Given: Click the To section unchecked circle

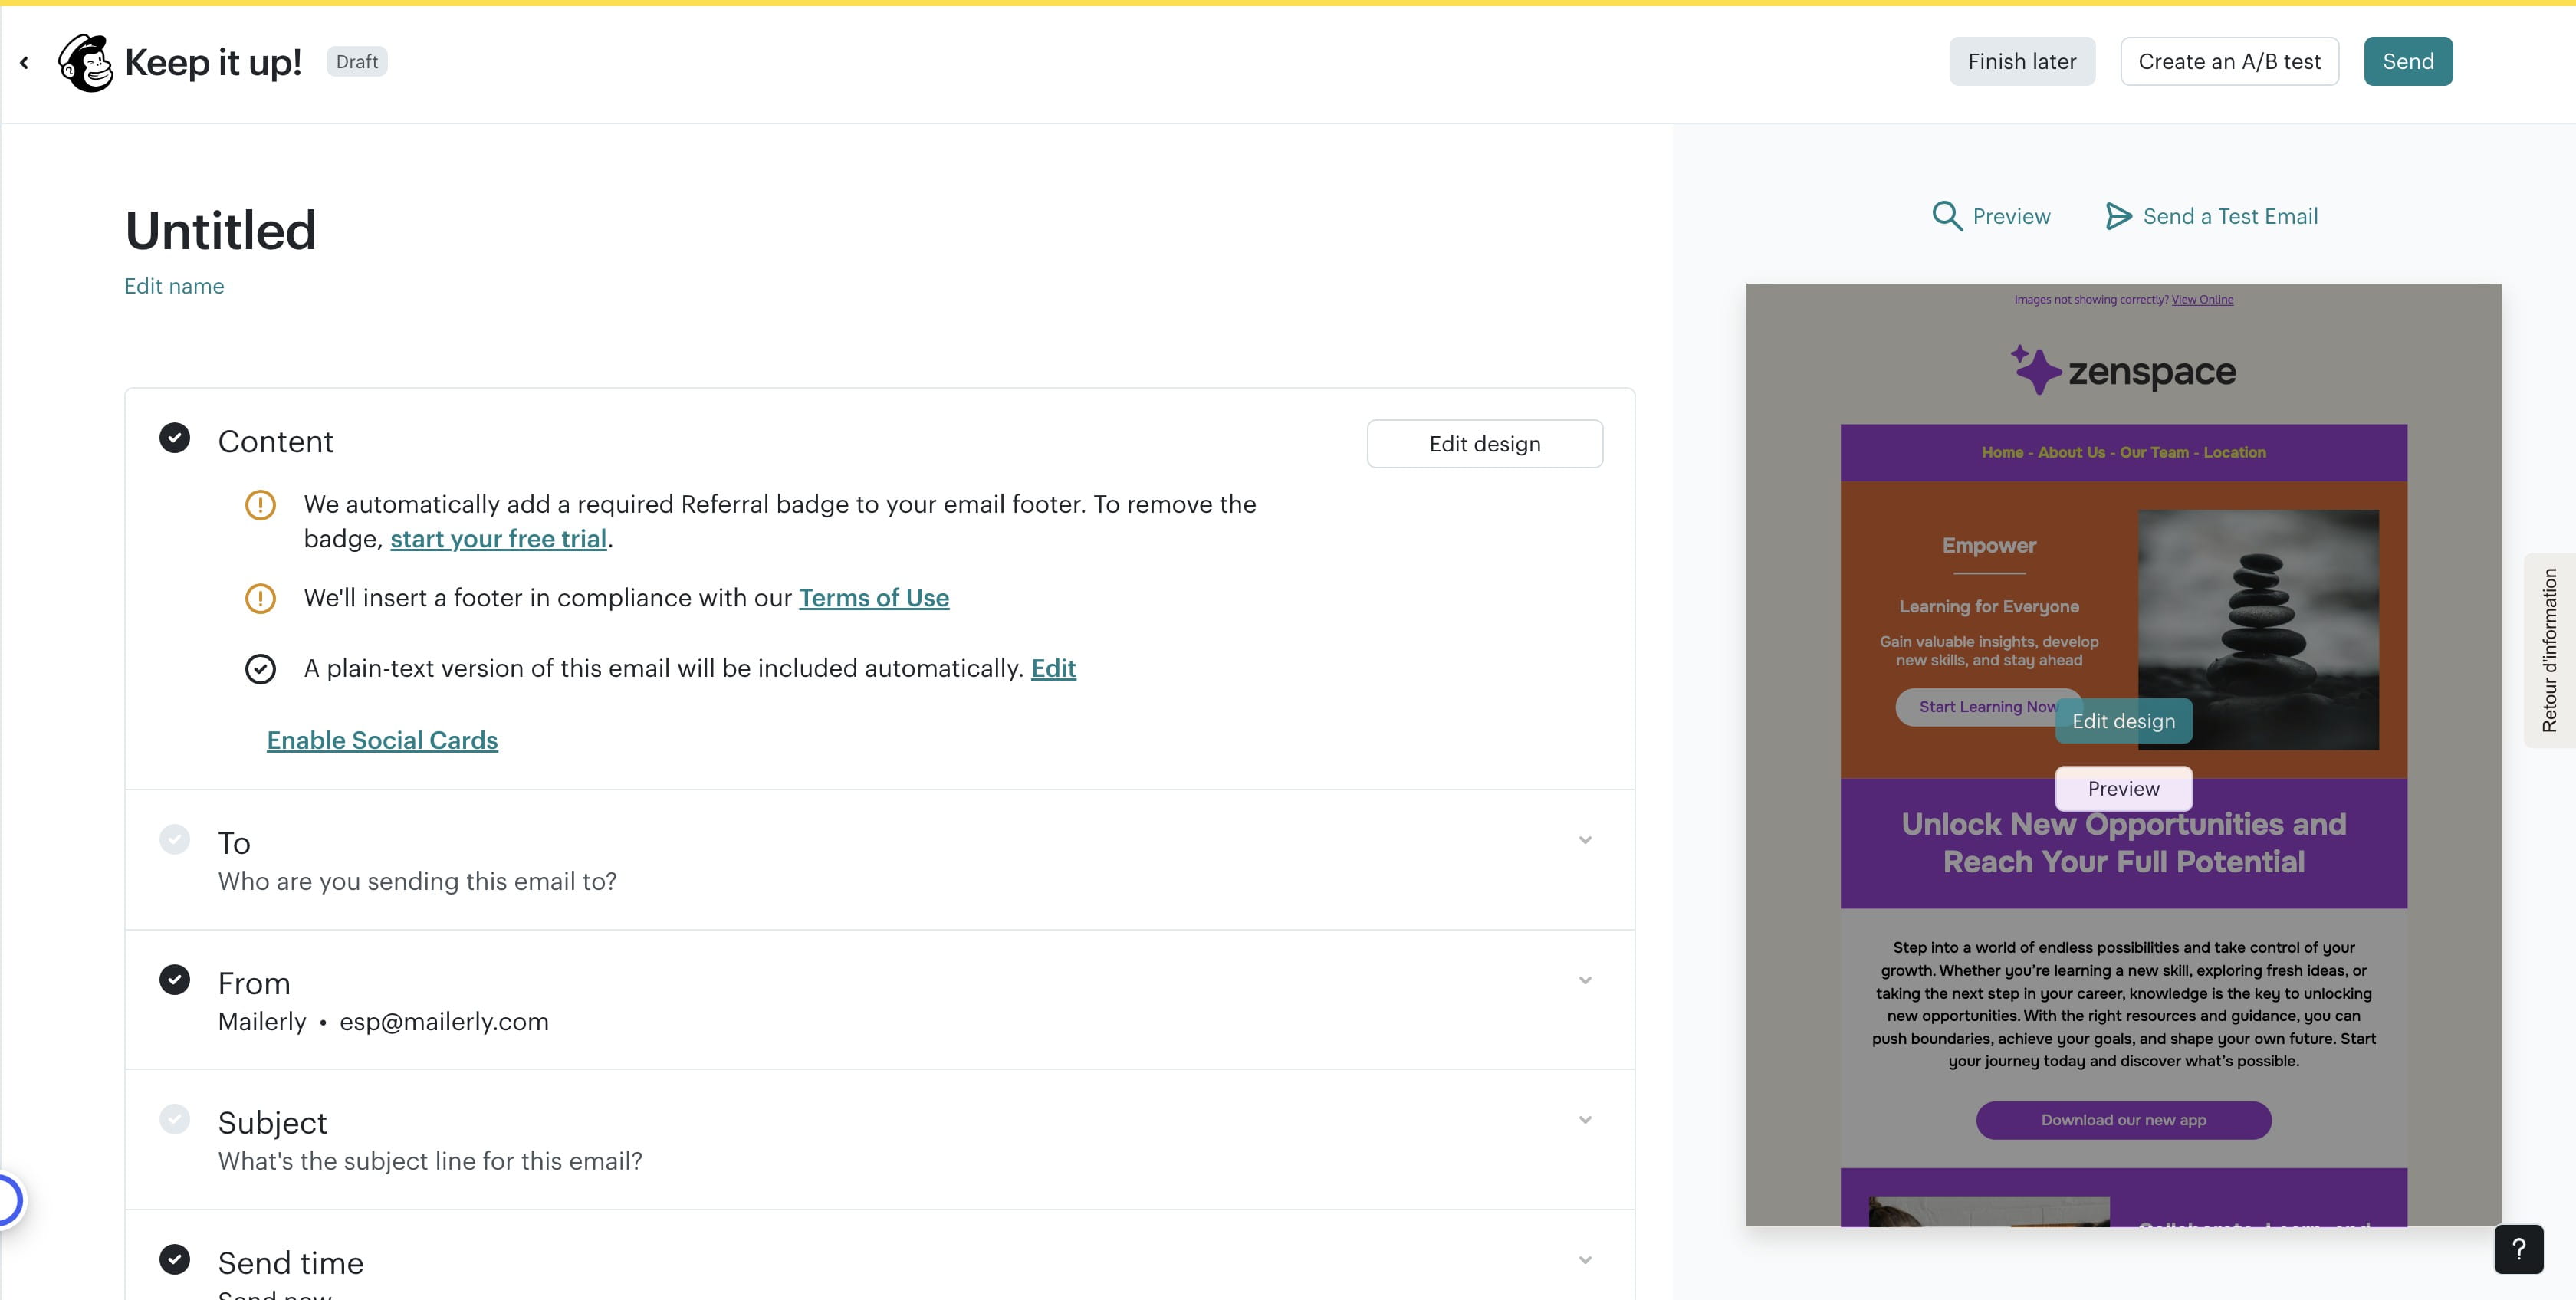Looking at the screenshot, I should tap(175, 839).
